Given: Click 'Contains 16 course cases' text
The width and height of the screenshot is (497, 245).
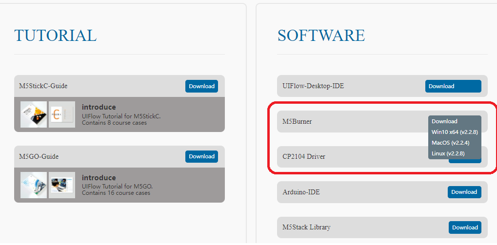Looking at the screenshot, I should coord(116,193).
